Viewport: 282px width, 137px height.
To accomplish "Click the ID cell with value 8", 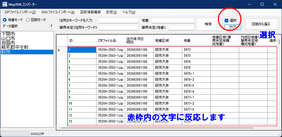I will 82,91.
